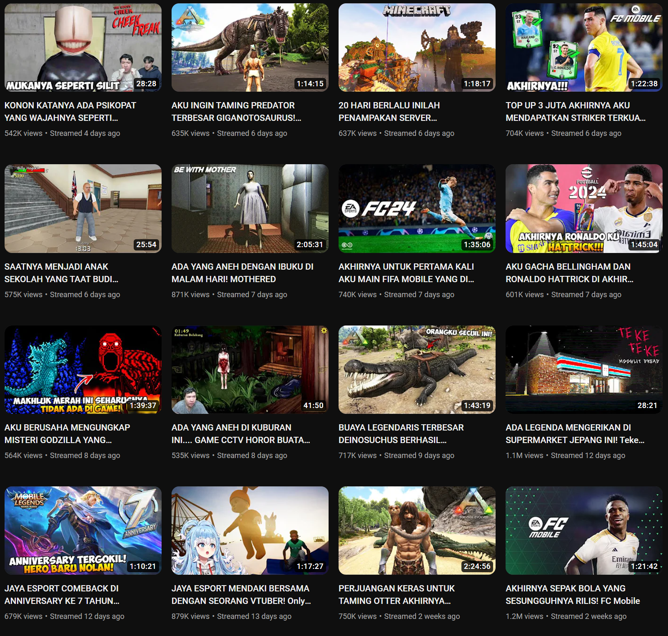
Task: Click the 28:21 duration badge
Action: pos(647,406)
